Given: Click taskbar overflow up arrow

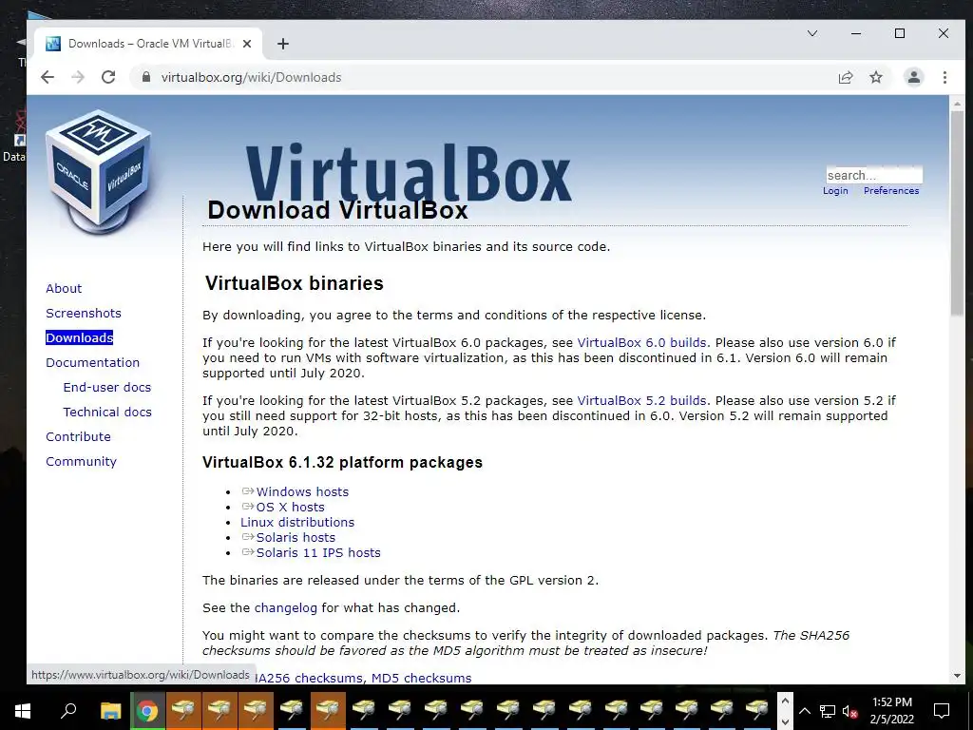Looking at the screenshot, I should [785, 701].
